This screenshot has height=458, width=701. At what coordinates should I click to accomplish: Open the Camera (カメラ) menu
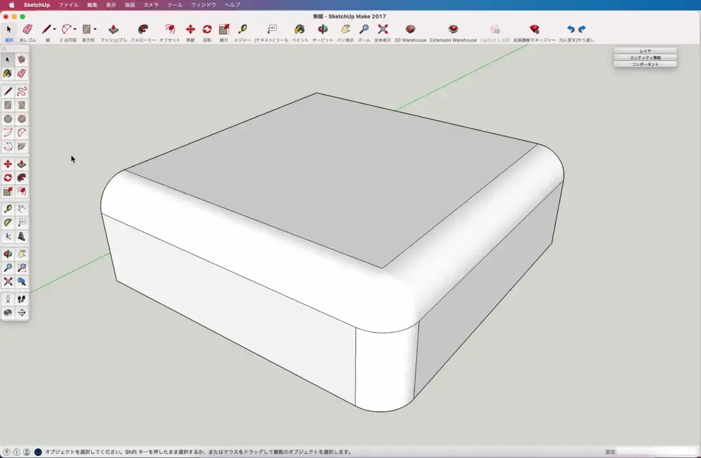click(x=151, y=5)
